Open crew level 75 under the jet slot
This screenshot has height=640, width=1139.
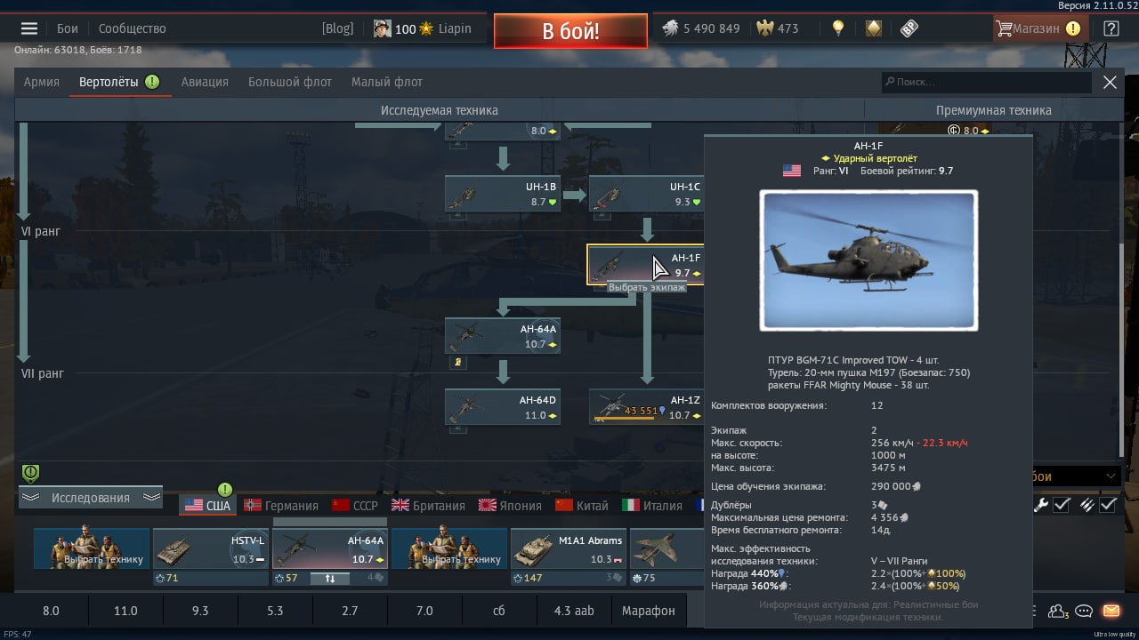click(643, 578)
